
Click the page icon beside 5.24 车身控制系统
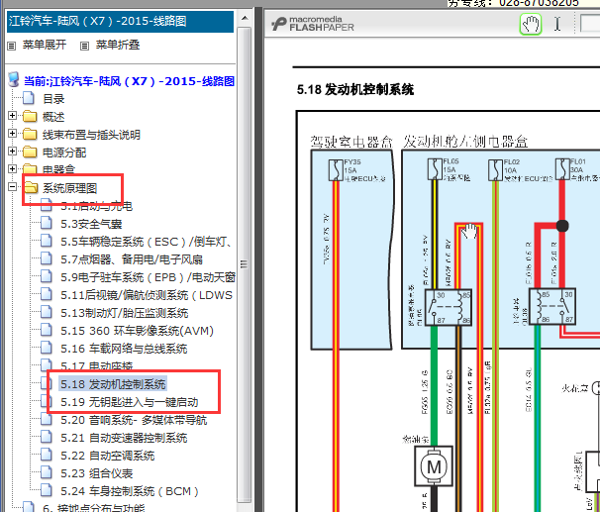pyautogui.click(x=47, y=490)
